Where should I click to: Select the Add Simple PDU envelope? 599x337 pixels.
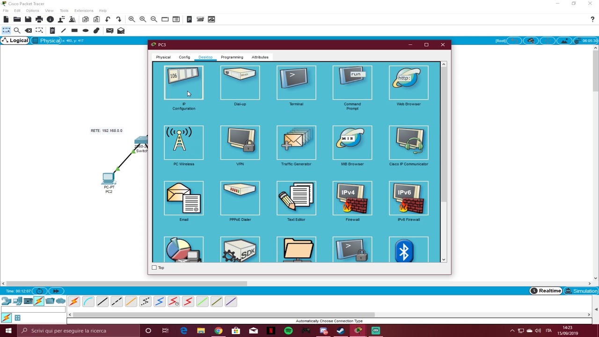coord(110,30)
